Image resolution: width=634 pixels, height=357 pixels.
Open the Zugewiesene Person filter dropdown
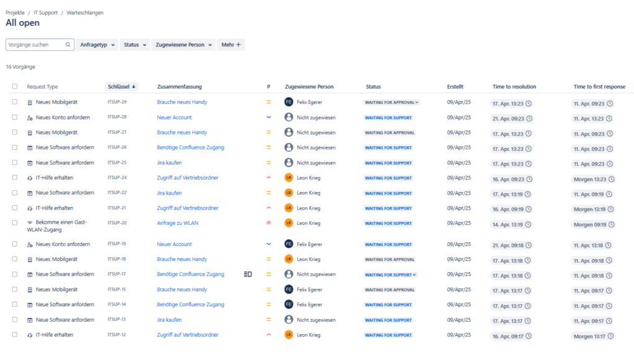(x=183, y=44)
